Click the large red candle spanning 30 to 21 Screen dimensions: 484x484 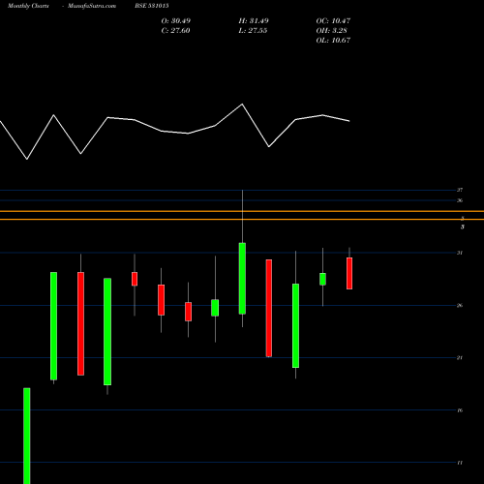[269, 308]
